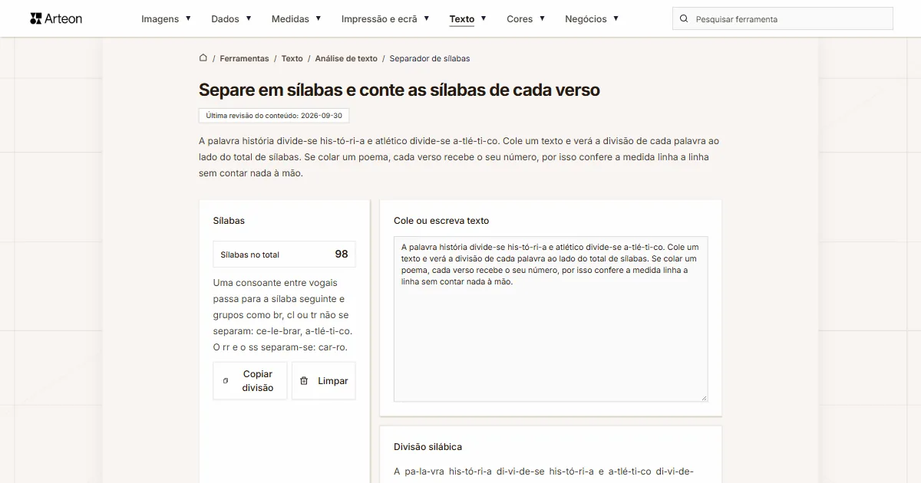Go to Texto breadcrumb link
Viewport: 921px width, 483px height.
[x=292, y=58]
